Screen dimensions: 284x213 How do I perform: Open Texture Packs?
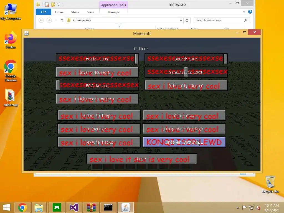99,142
